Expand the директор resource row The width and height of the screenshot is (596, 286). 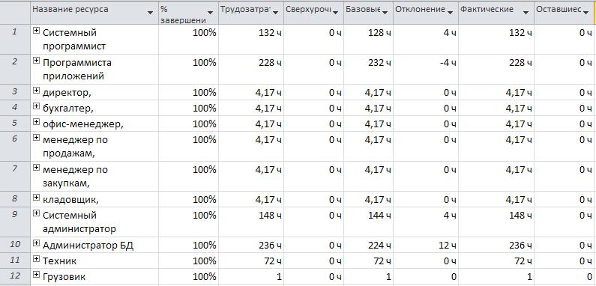point(36,91)
